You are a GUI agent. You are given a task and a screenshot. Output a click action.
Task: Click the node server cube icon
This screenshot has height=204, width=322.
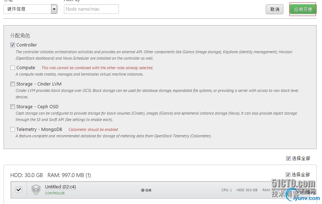(36, 189)
